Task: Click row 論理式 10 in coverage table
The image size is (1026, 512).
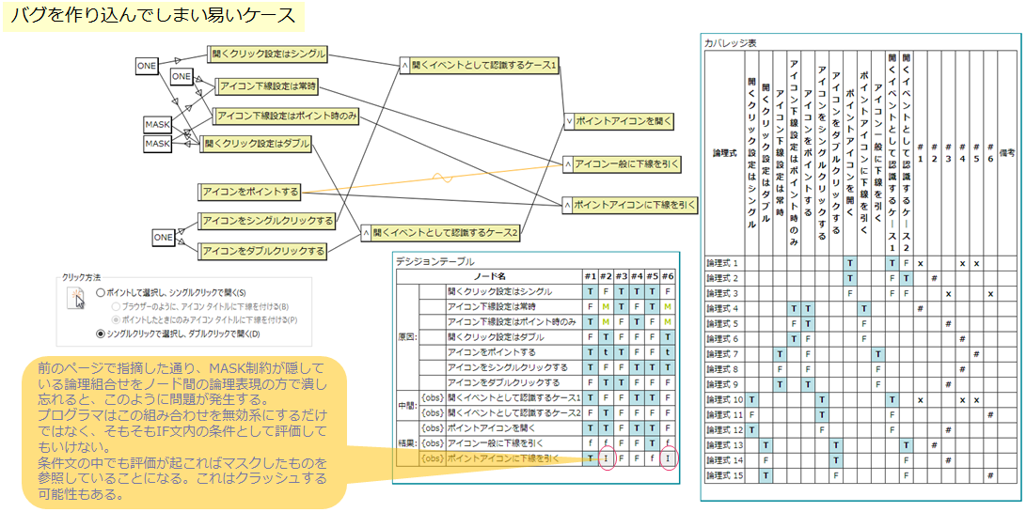Action: point(862,398)
